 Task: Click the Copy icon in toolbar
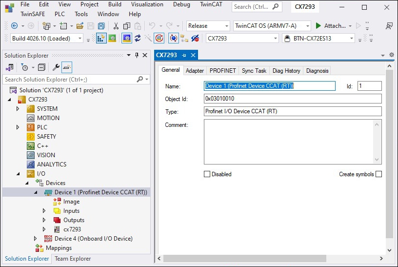click(x=127, y=26)
